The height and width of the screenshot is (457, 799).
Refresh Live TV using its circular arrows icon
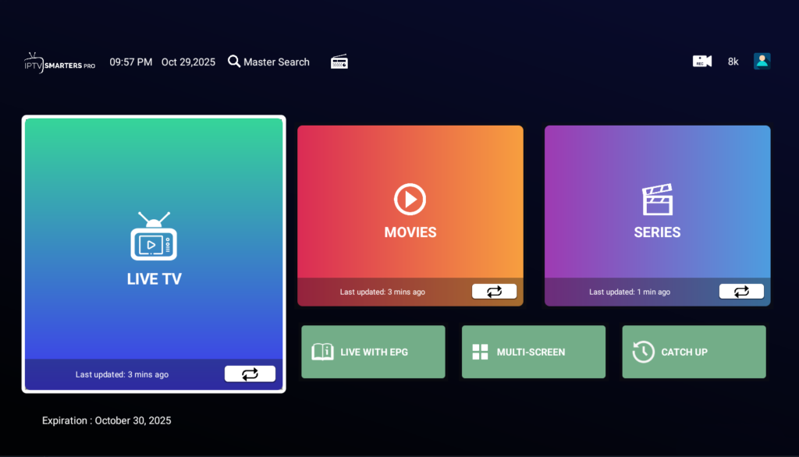(x=250, y=374)
